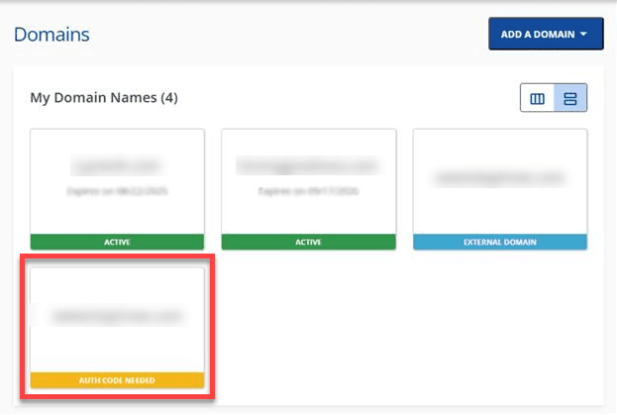Click the My Domain Names (4) title

click(x=103, y=98)
